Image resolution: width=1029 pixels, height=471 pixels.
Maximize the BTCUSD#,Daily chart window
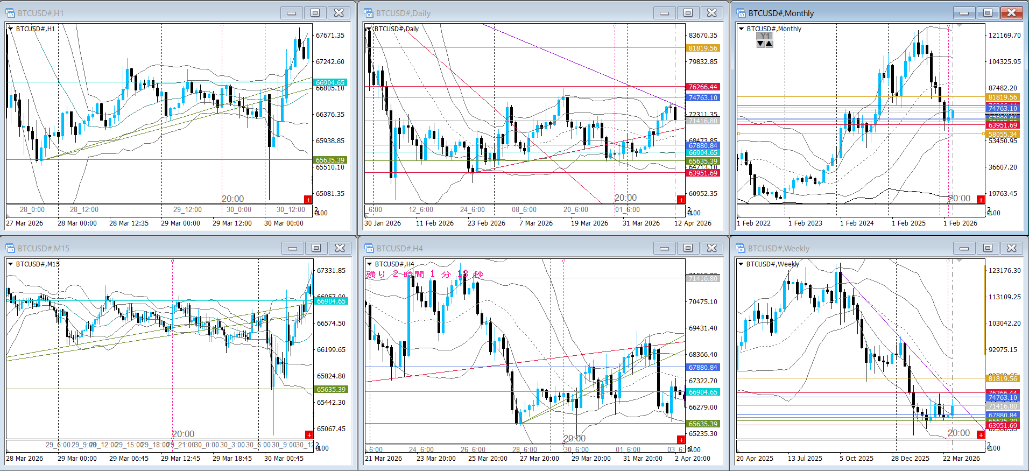[x=688, y=13]
